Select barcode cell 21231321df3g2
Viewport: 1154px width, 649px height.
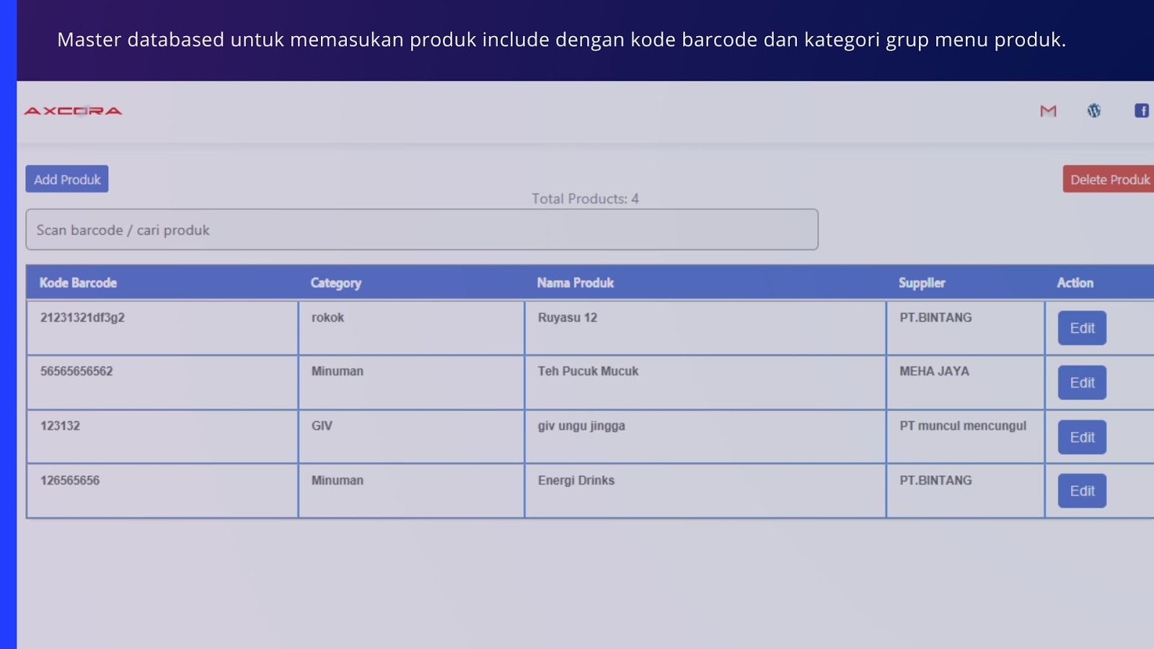point(82,317)
